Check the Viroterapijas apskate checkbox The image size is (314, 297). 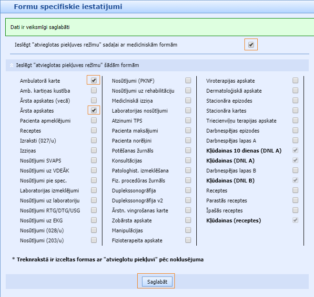click(295, 80)
